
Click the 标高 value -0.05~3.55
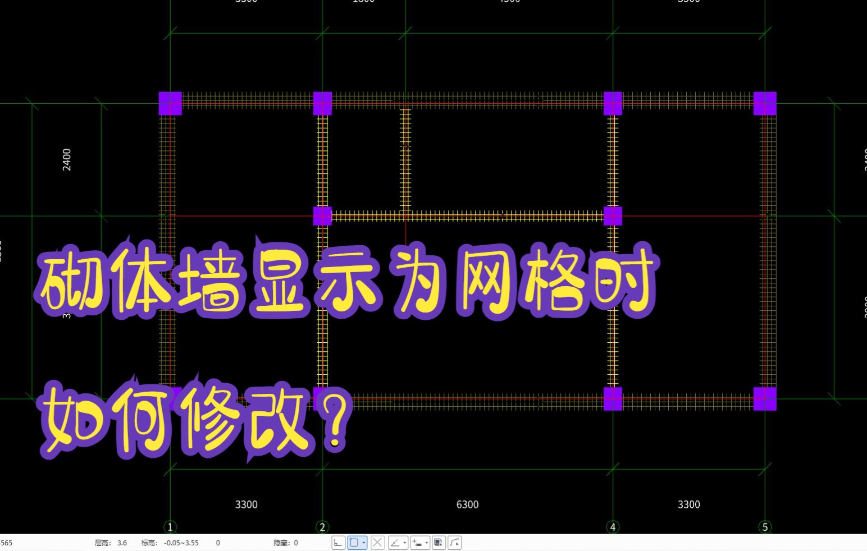point(180,543)
